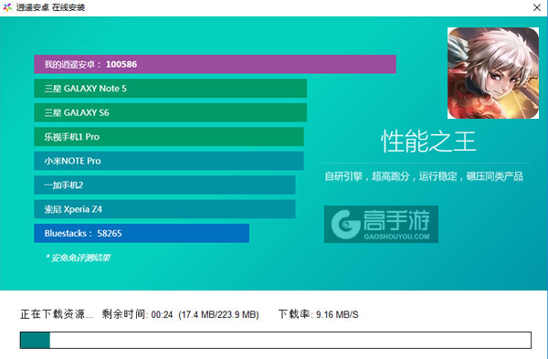This screenshot has height=359, width=548.
Task: Click the 正在下载资源 status label
Action: coord(57,314)
